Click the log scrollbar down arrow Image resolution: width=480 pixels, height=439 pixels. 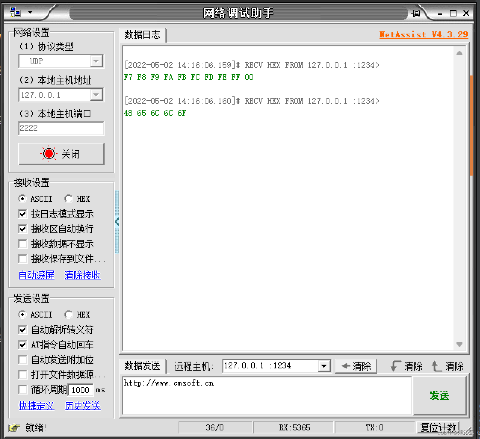pyautogui.click(x=459, y=344)
